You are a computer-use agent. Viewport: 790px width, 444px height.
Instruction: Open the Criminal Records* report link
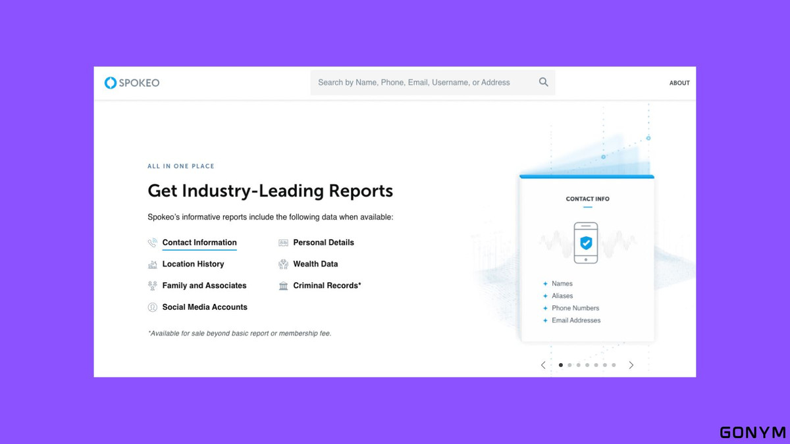(327, 285)
